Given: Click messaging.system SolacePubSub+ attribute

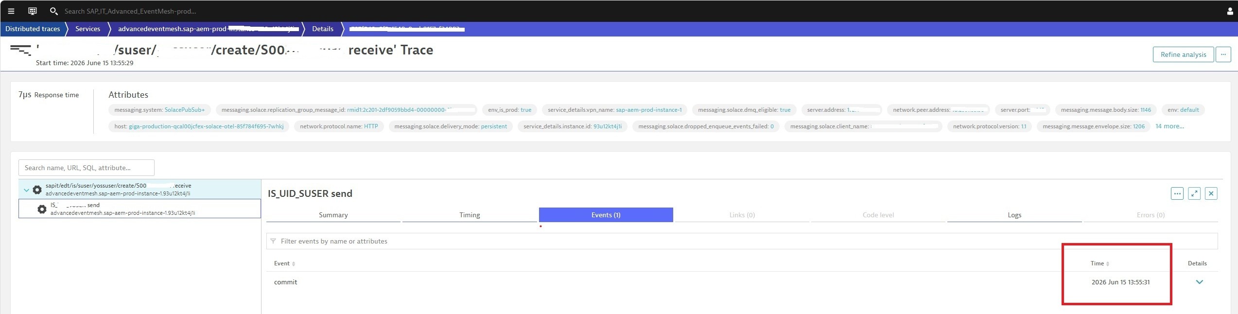Looking at the screenshot, I should [159, 110].
